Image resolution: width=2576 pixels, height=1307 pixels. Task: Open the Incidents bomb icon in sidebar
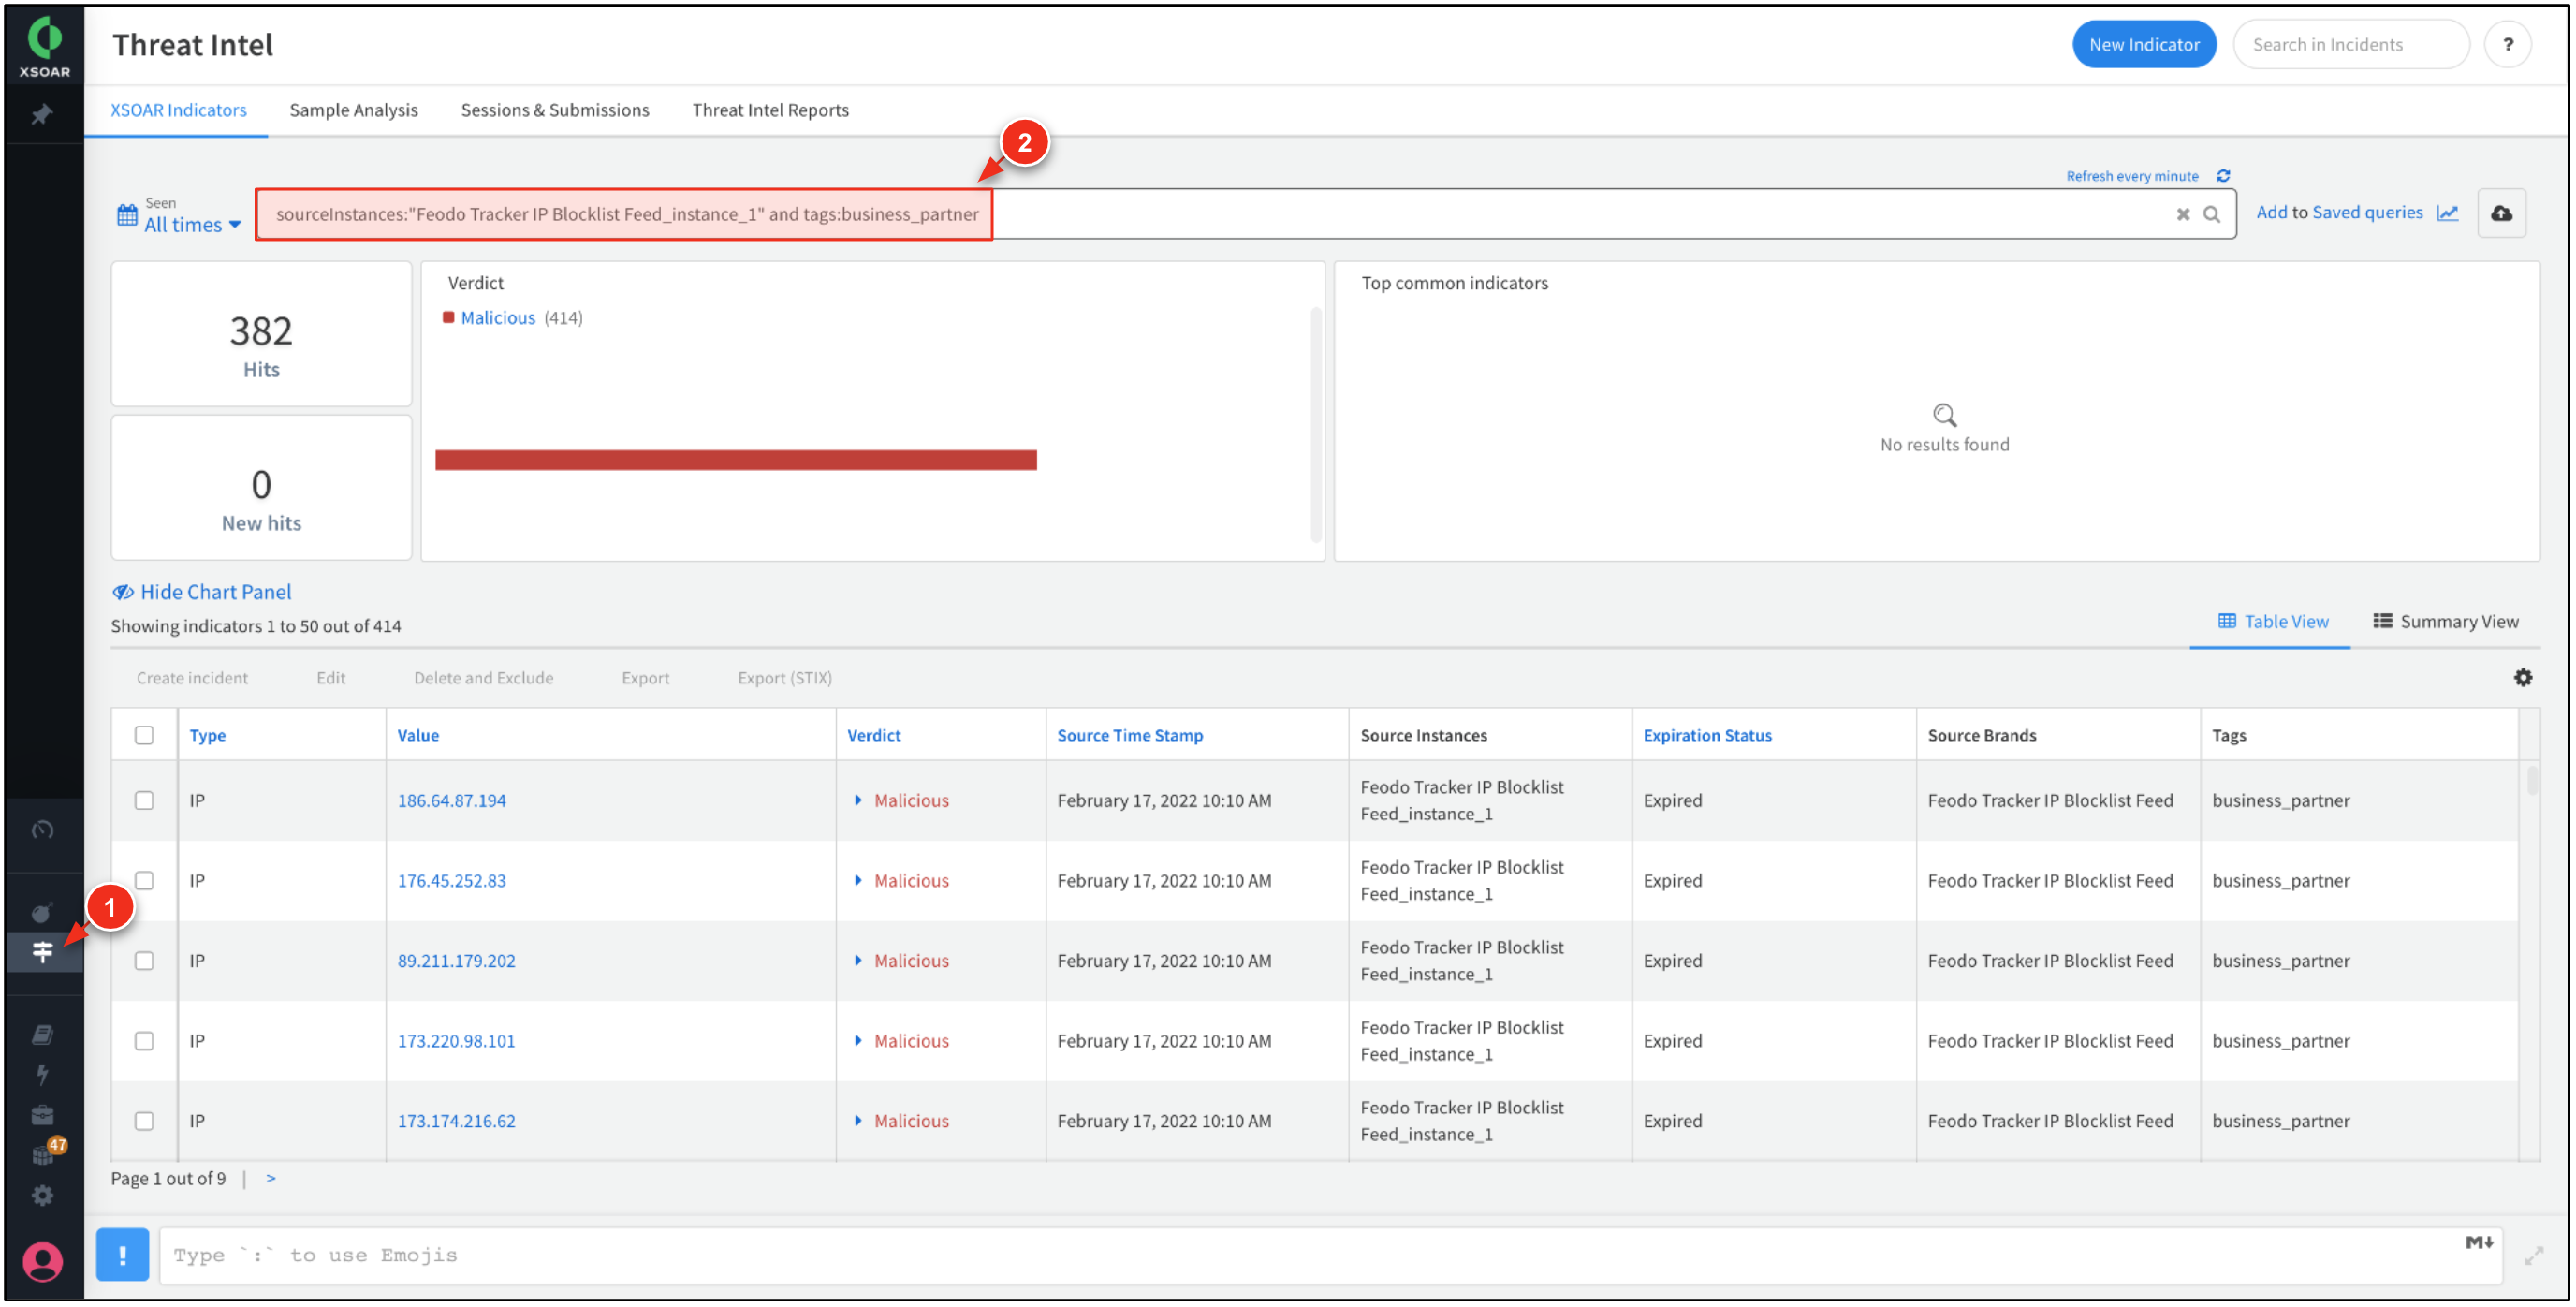click(42, 912)
